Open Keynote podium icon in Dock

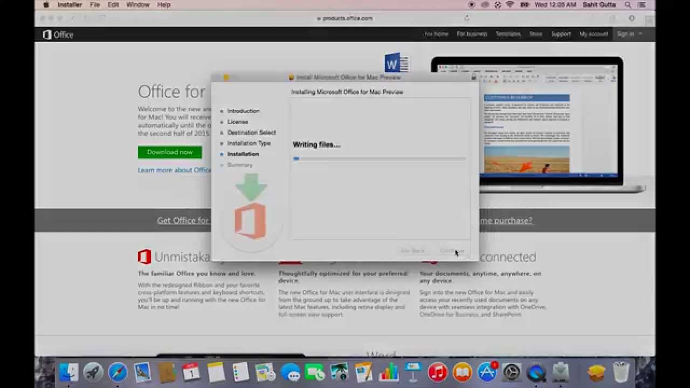tap(413, 372)
